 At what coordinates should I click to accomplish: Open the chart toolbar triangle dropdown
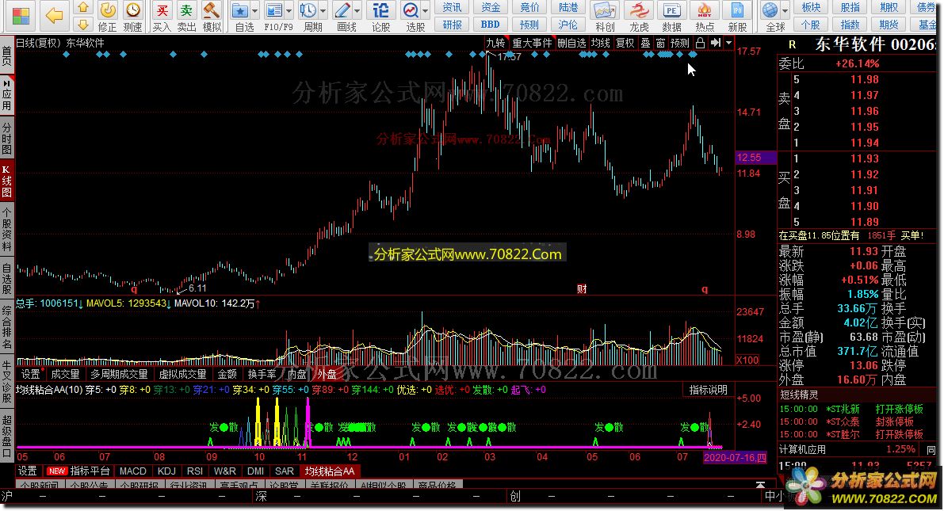point(729,43)
